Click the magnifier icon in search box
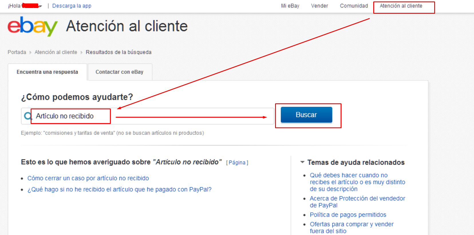This screenshot has height=235, width=474. [28, 116]
